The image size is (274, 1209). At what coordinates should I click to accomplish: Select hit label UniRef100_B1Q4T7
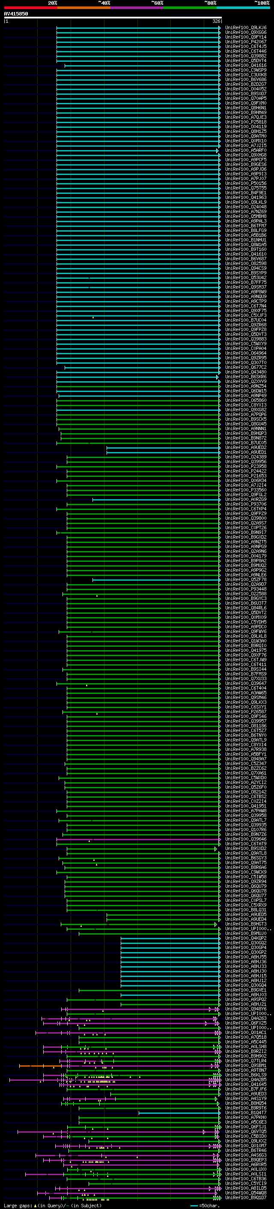(x=246, y=1113)
